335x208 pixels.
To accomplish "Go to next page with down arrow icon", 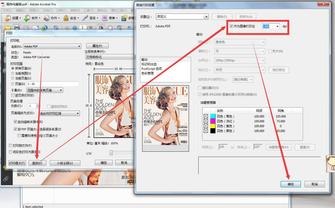I will (75, 28).
